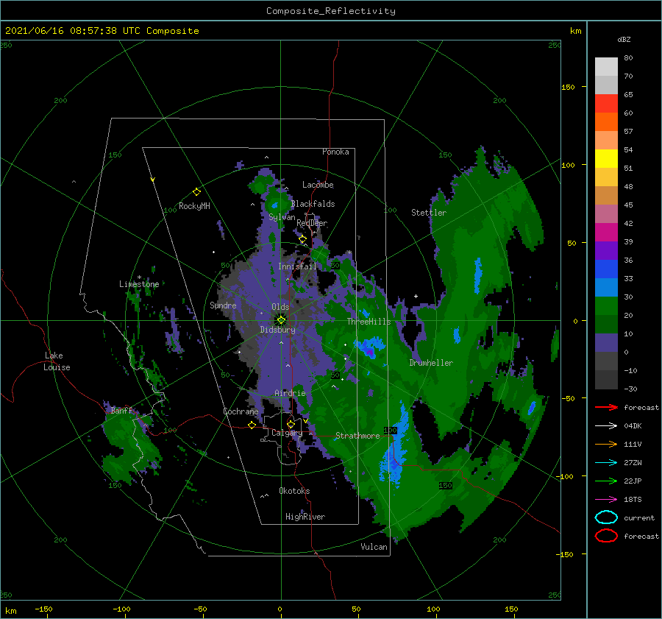This screenshot has height=619, width=662.
Task: Click the cyan 27ZW arrow icon
Action: point(606,462)
